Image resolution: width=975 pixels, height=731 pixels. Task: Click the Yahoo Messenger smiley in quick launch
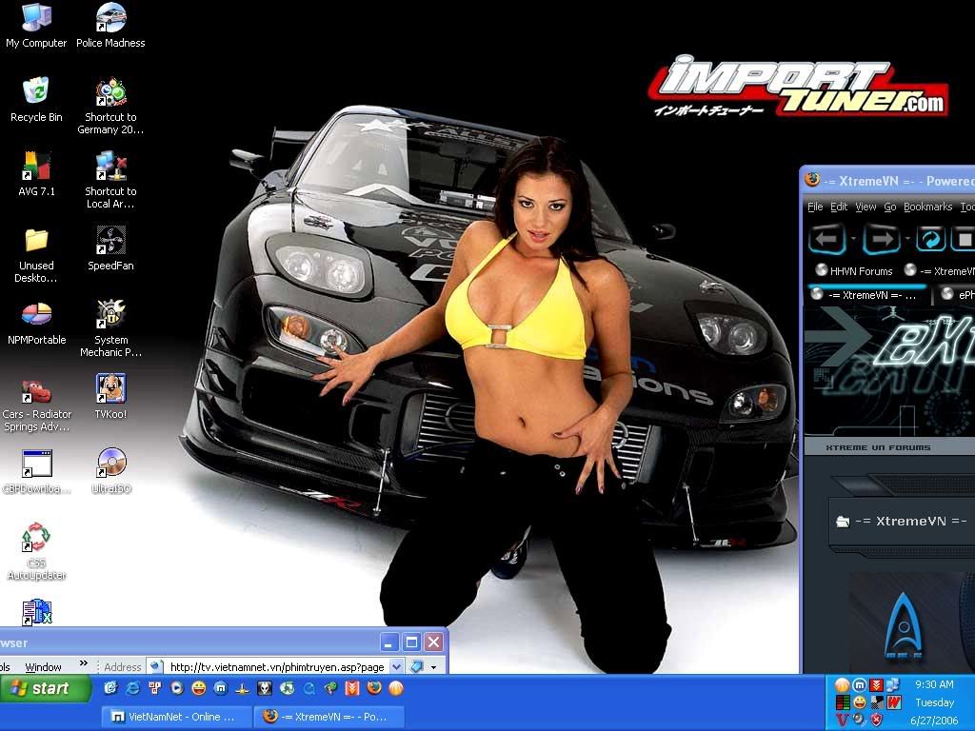click(x=198, y=688)
